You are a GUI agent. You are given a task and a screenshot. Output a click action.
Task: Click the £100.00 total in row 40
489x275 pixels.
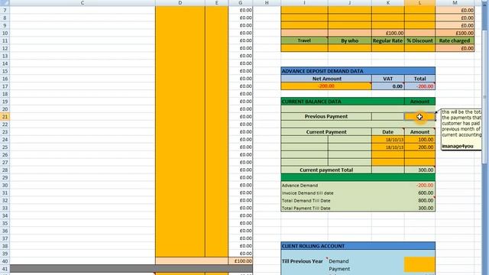(x=241, y=261)
